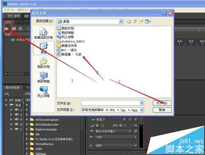Viewport: 205px width, 155px height.
Task: Expand the BaiduYunGuanjia folder in media browser
Action: point(27,129)
